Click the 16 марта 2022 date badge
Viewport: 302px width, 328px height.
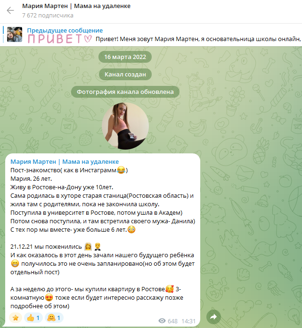125,57
